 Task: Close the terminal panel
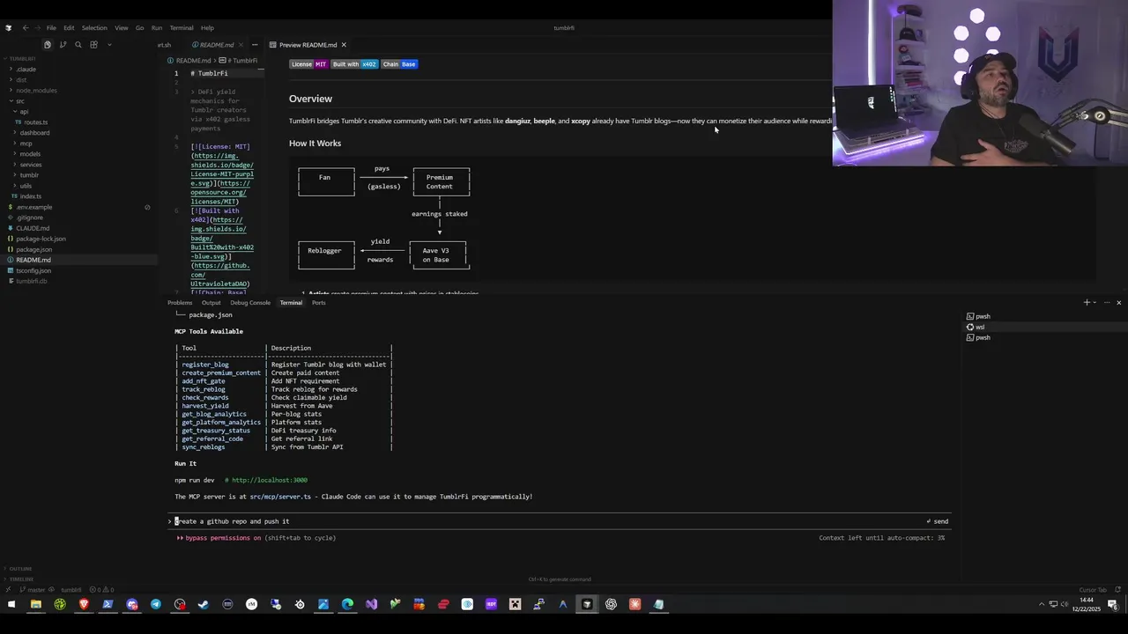point(1119,303)
